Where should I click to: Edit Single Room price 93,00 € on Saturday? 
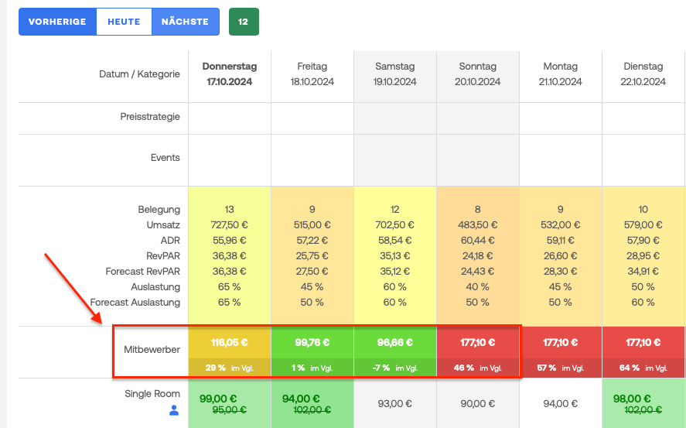tap(395, 403)
